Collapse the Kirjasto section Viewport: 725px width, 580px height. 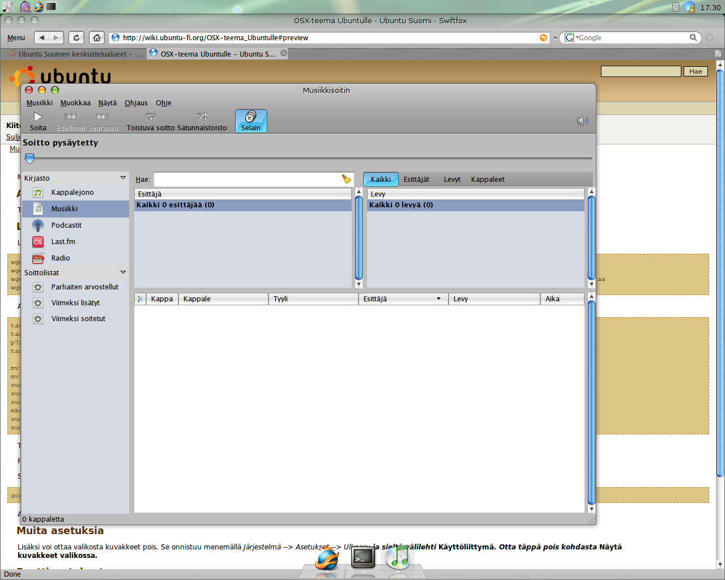pos(123,178)
